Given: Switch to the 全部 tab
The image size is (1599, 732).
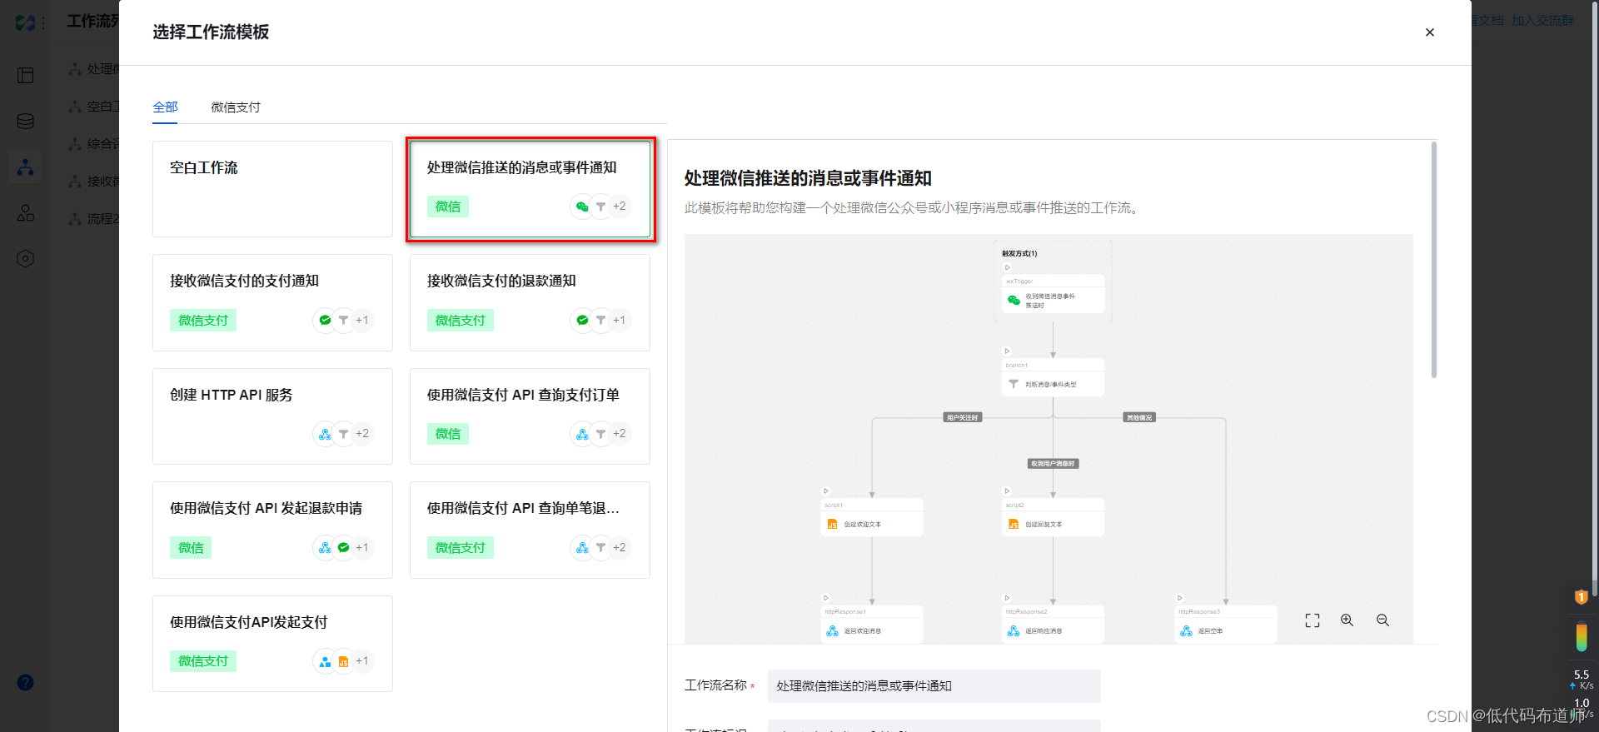Looking at the screenshot, I should tap(165, 107).
